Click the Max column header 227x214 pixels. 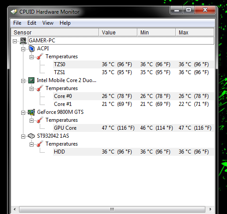click(195, 32)
